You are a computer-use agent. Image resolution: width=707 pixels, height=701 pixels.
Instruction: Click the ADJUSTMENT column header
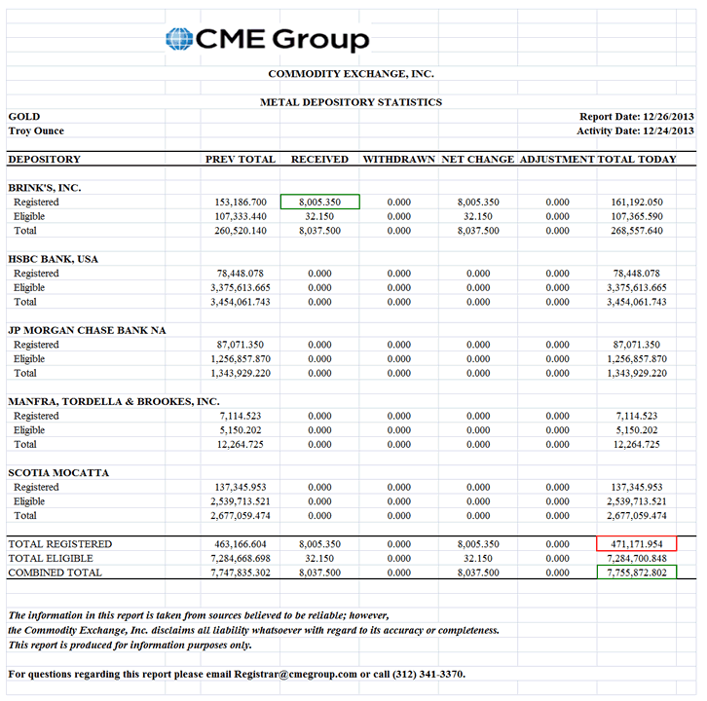coord(556,159)
